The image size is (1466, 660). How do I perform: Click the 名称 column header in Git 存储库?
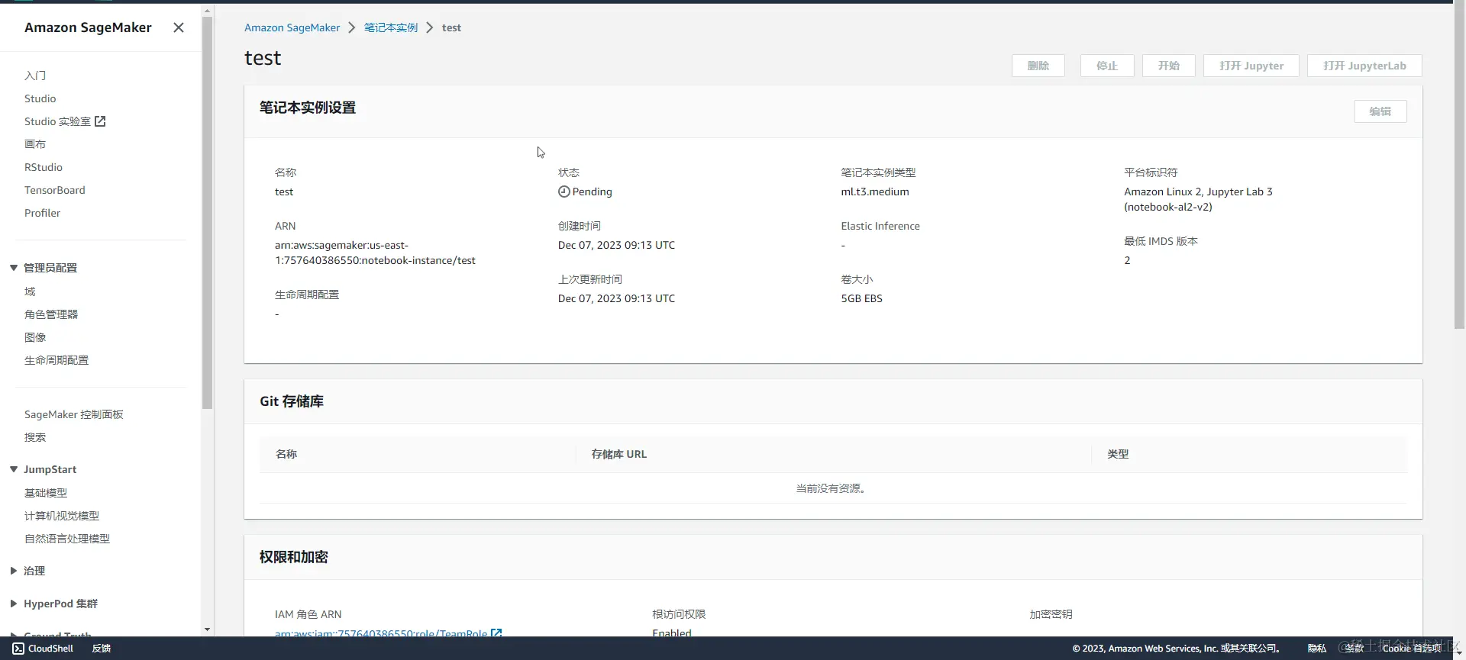point(286,454)
